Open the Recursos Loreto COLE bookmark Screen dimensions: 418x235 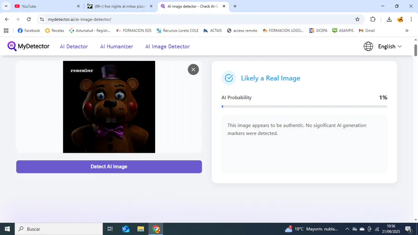pos(177,31)
